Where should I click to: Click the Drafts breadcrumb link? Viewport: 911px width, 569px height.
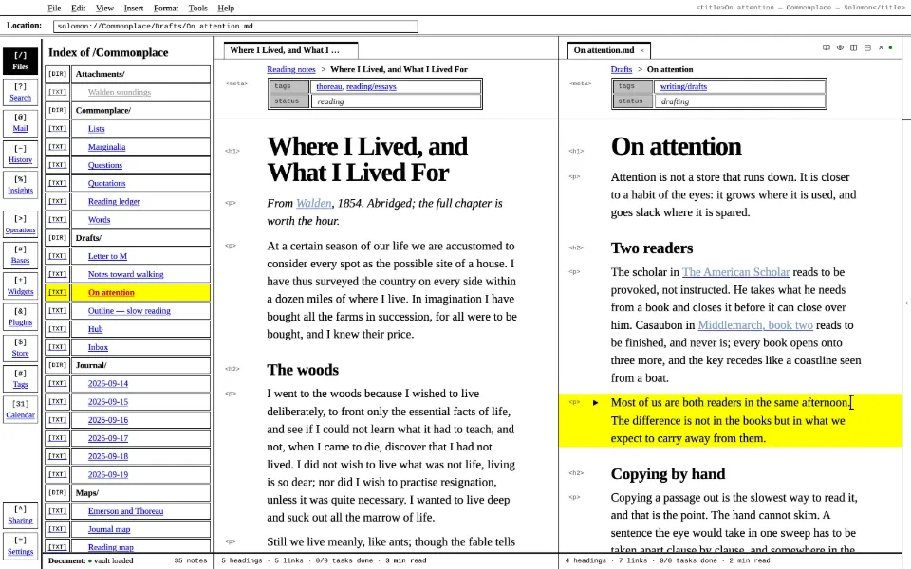click(621, 69)
